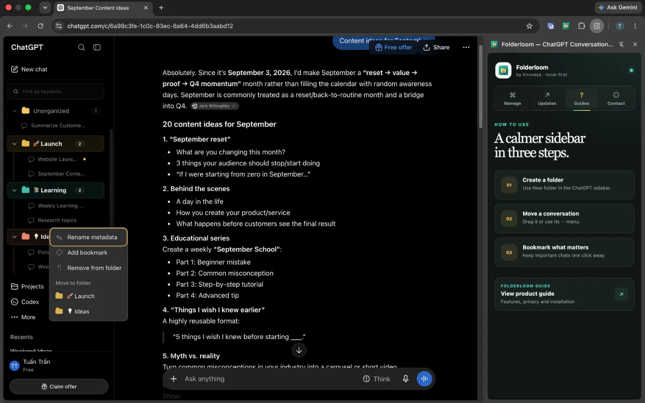
Task: Click Move a conversation step card
Action: 564,219
